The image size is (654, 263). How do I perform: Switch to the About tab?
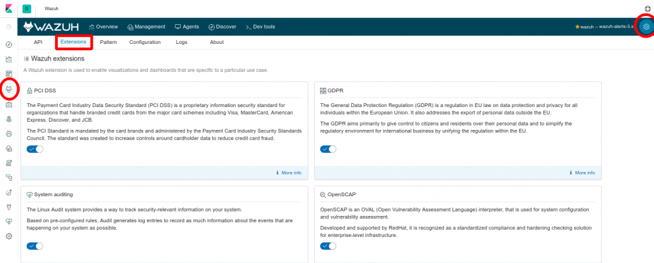pos(217,42)
